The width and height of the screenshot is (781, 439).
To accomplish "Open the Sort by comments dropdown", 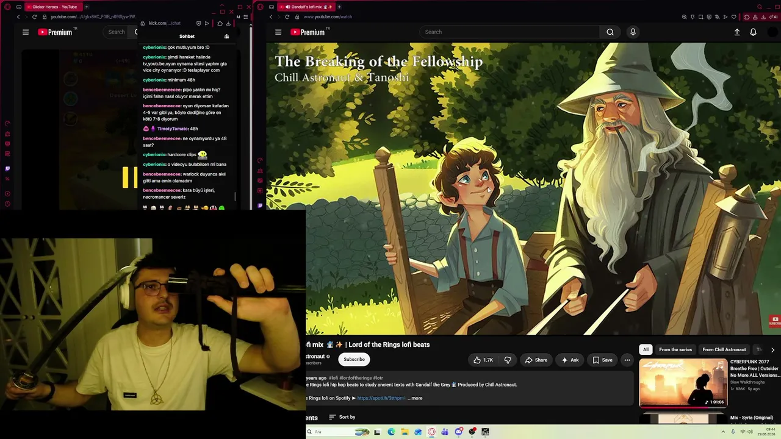I will (342, 417).
